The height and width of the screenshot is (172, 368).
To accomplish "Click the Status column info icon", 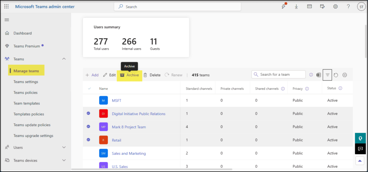I will (340, 88).
